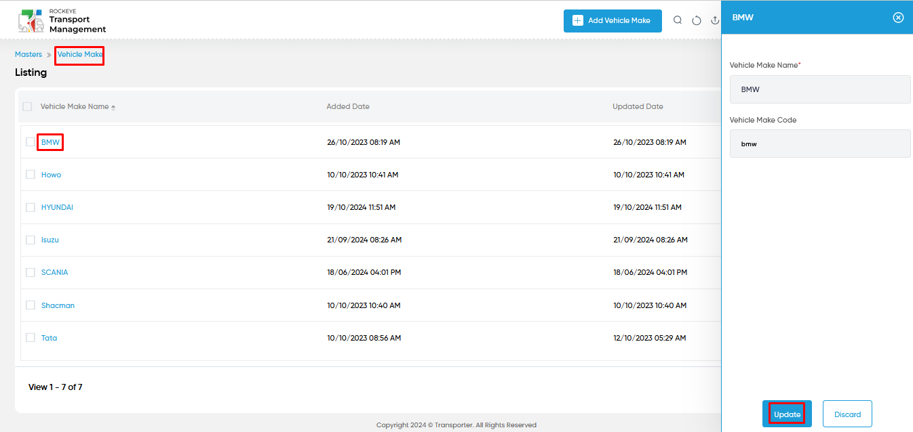
Task: Open the Isuzu vehicle make link
Action: (50, 240)
